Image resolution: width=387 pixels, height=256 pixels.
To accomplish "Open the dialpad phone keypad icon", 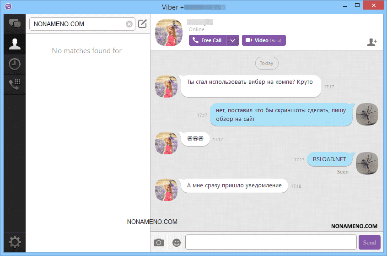I will pos(15,85).
